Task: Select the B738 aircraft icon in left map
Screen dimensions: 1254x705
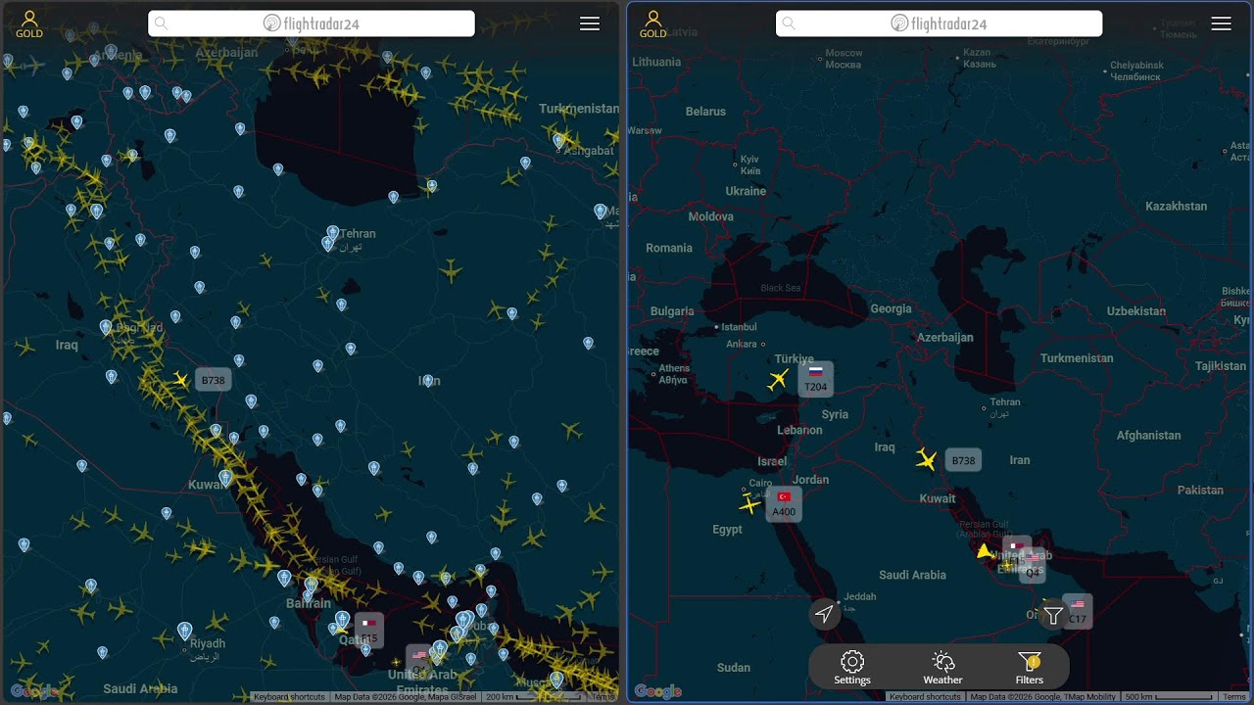Action: [180, 380]
